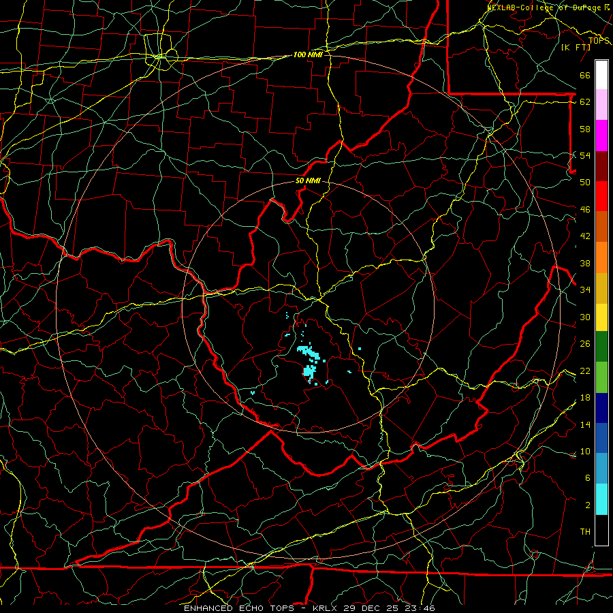
Task: Click the black TH threshold swatch
Action: pyautogui.click(x=601, y=530)
